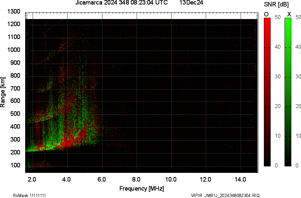Click the 500 range tick label
The image size is (301, 198).
pos(15,114)
